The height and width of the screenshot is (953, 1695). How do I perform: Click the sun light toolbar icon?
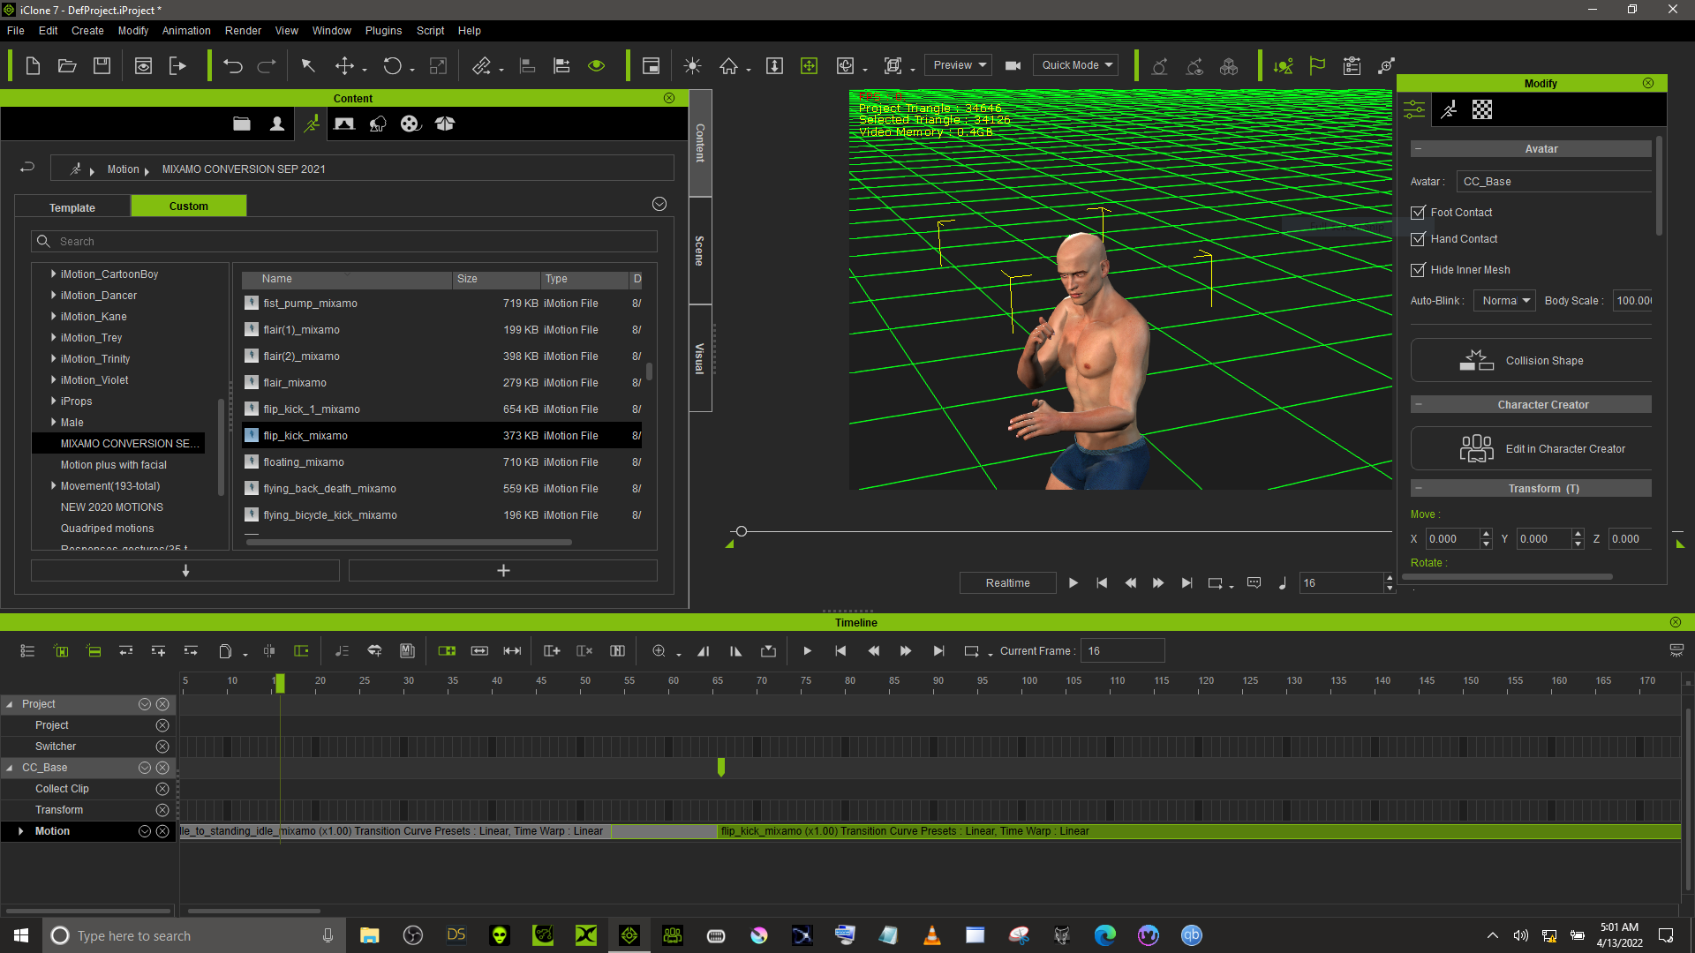pos(692,66)
